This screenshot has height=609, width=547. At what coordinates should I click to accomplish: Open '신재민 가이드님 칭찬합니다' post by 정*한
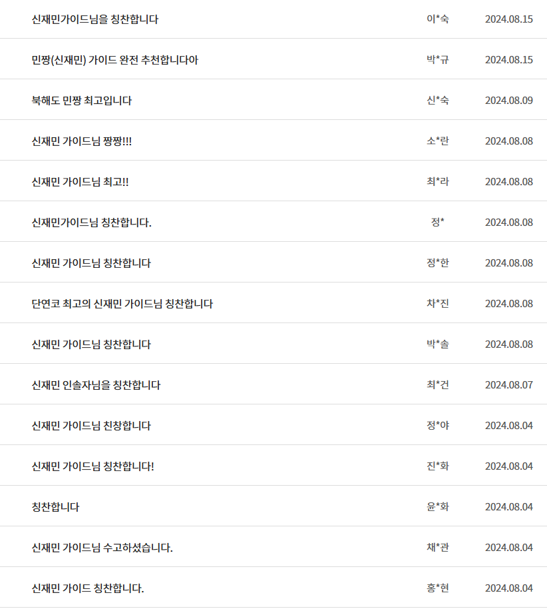pos(91,263)
